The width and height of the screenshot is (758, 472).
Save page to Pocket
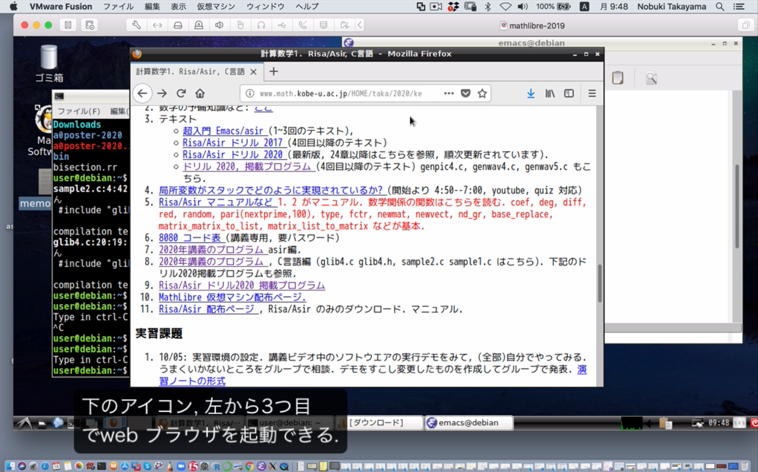pyautogui.click(x=465, y=93)
